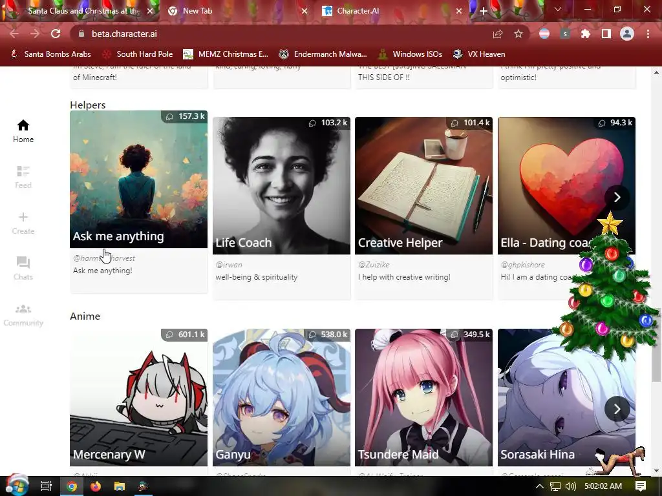Open the Extensions puzzle icon

pos(586,34)
